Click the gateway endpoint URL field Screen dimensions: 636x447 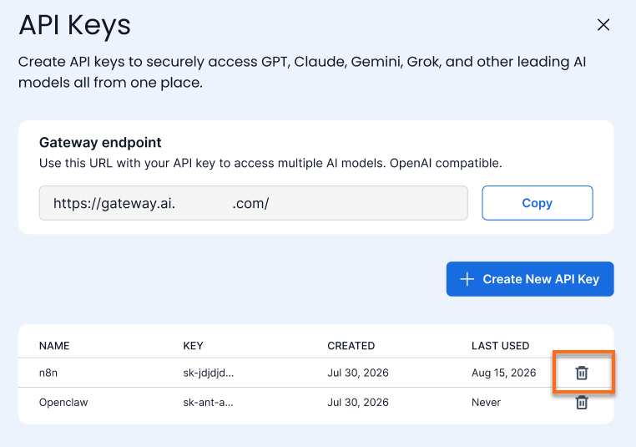coord(254,203)
